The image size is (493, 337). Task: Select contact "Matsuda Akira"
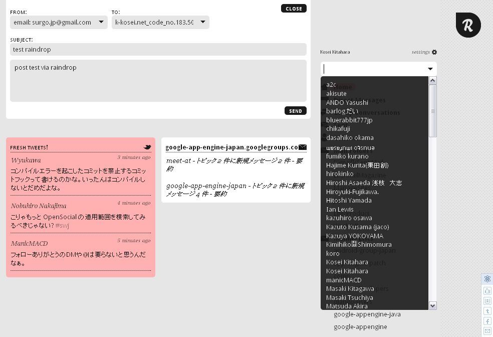click(347, 306)
